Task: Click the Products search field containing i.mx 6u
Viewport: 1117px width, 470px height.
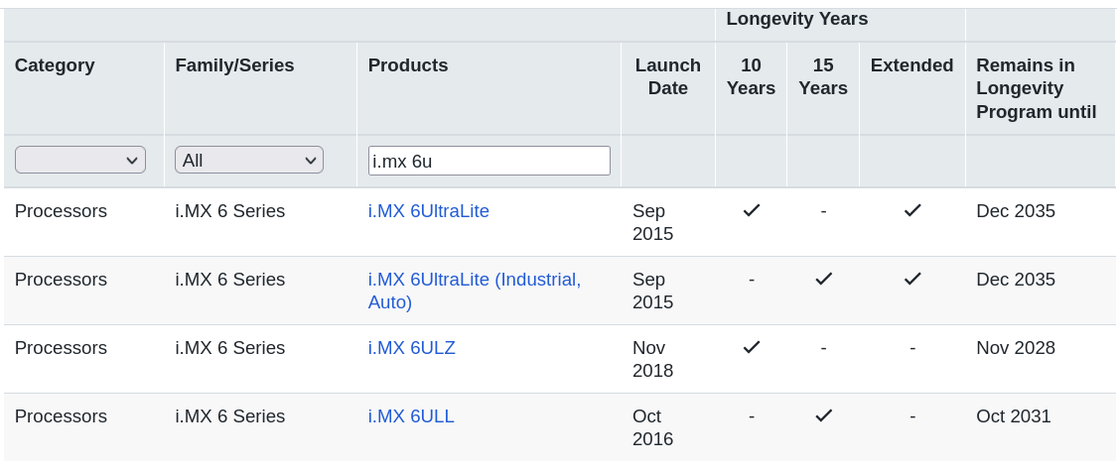Action: point(489,161)
